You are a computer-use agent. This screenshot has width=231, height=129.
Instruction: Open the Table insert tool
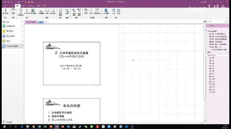(x=13, y=11)
